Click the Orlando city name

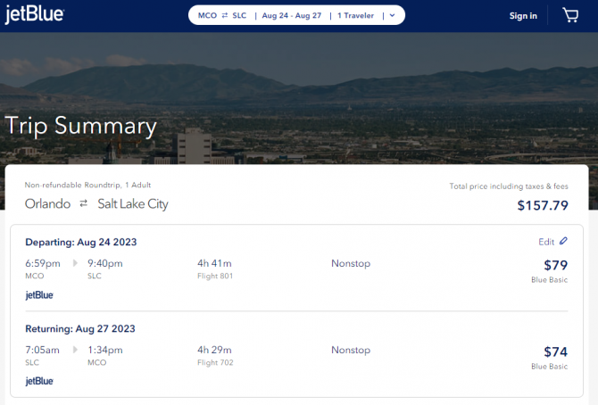pos(47,203)
